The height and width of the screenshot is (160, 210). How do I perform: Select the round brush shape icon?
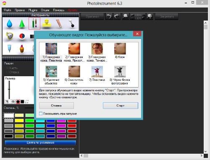coord(18,101)
